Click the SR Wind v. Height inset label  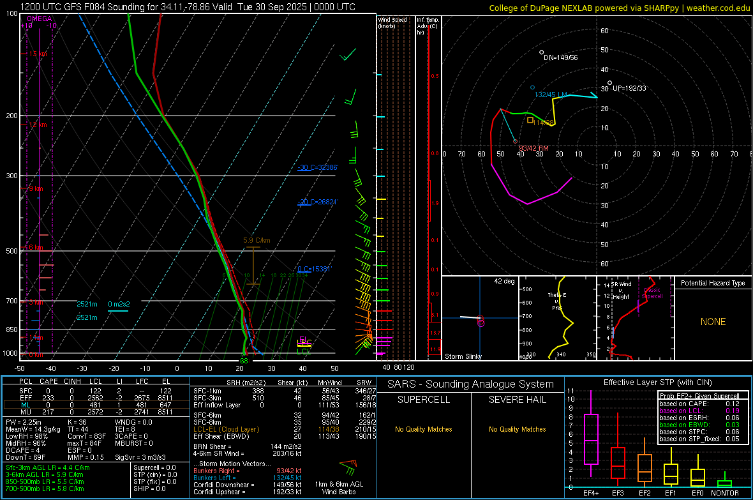tap(621, 291)
